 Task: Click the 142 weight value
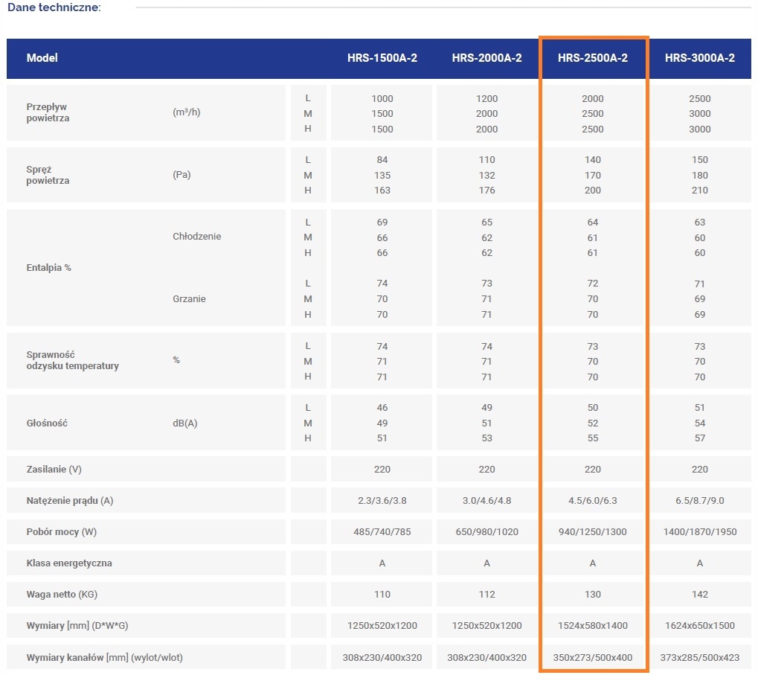click(699, 594)
